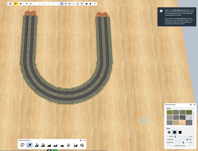Save the layout with the disk icon

(21, 4)
